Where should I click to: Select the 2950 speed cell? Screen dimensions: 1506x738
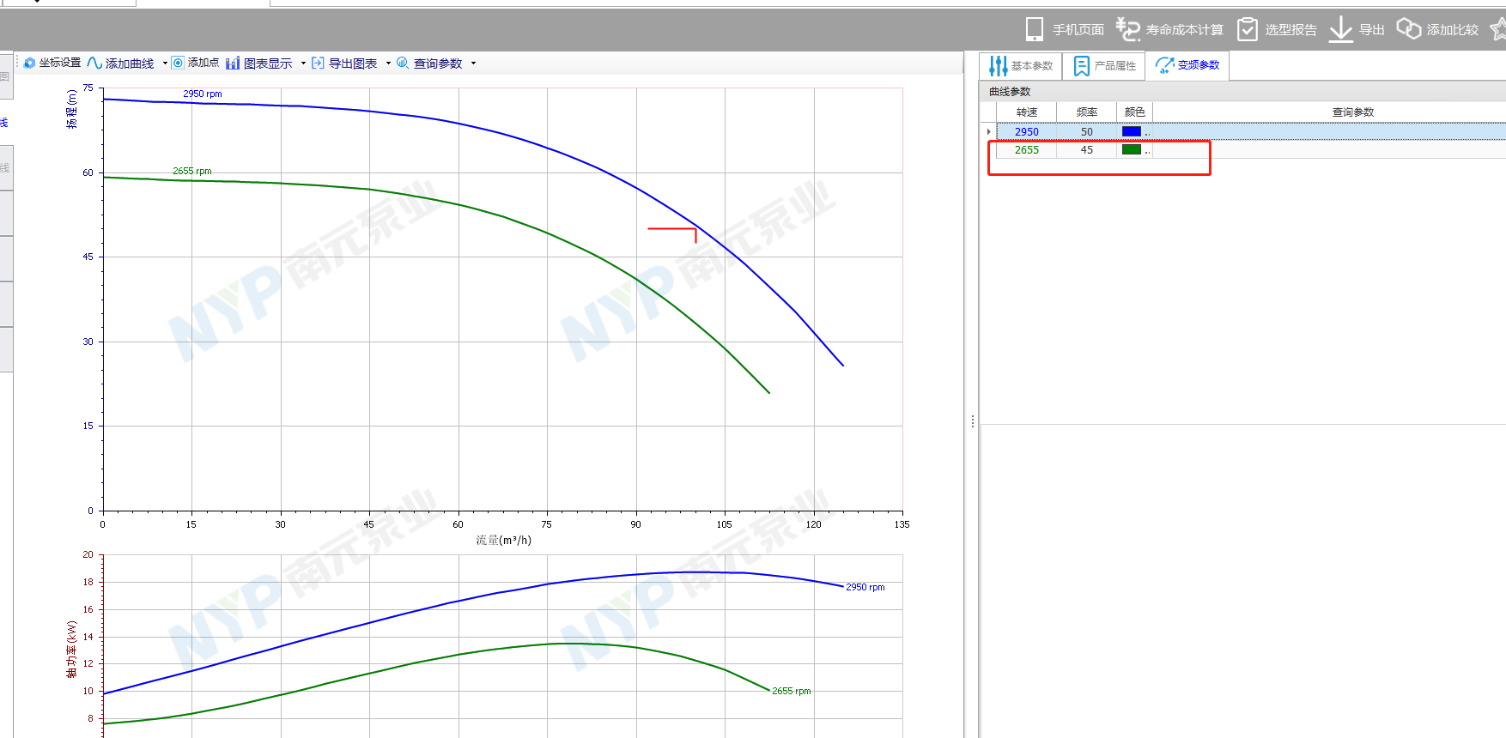[x=1027, y=131]
